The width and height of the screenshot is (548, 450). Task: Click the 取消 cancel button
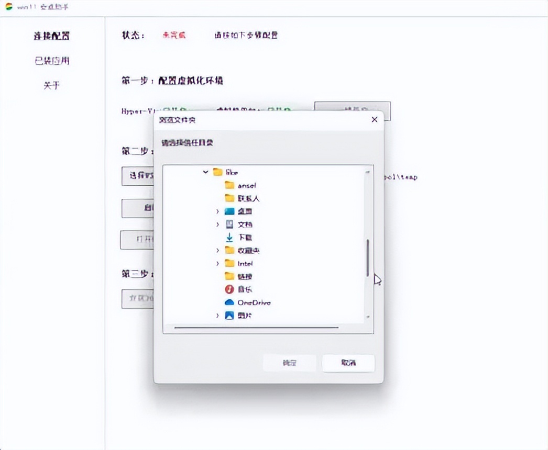tap(348, 363)
